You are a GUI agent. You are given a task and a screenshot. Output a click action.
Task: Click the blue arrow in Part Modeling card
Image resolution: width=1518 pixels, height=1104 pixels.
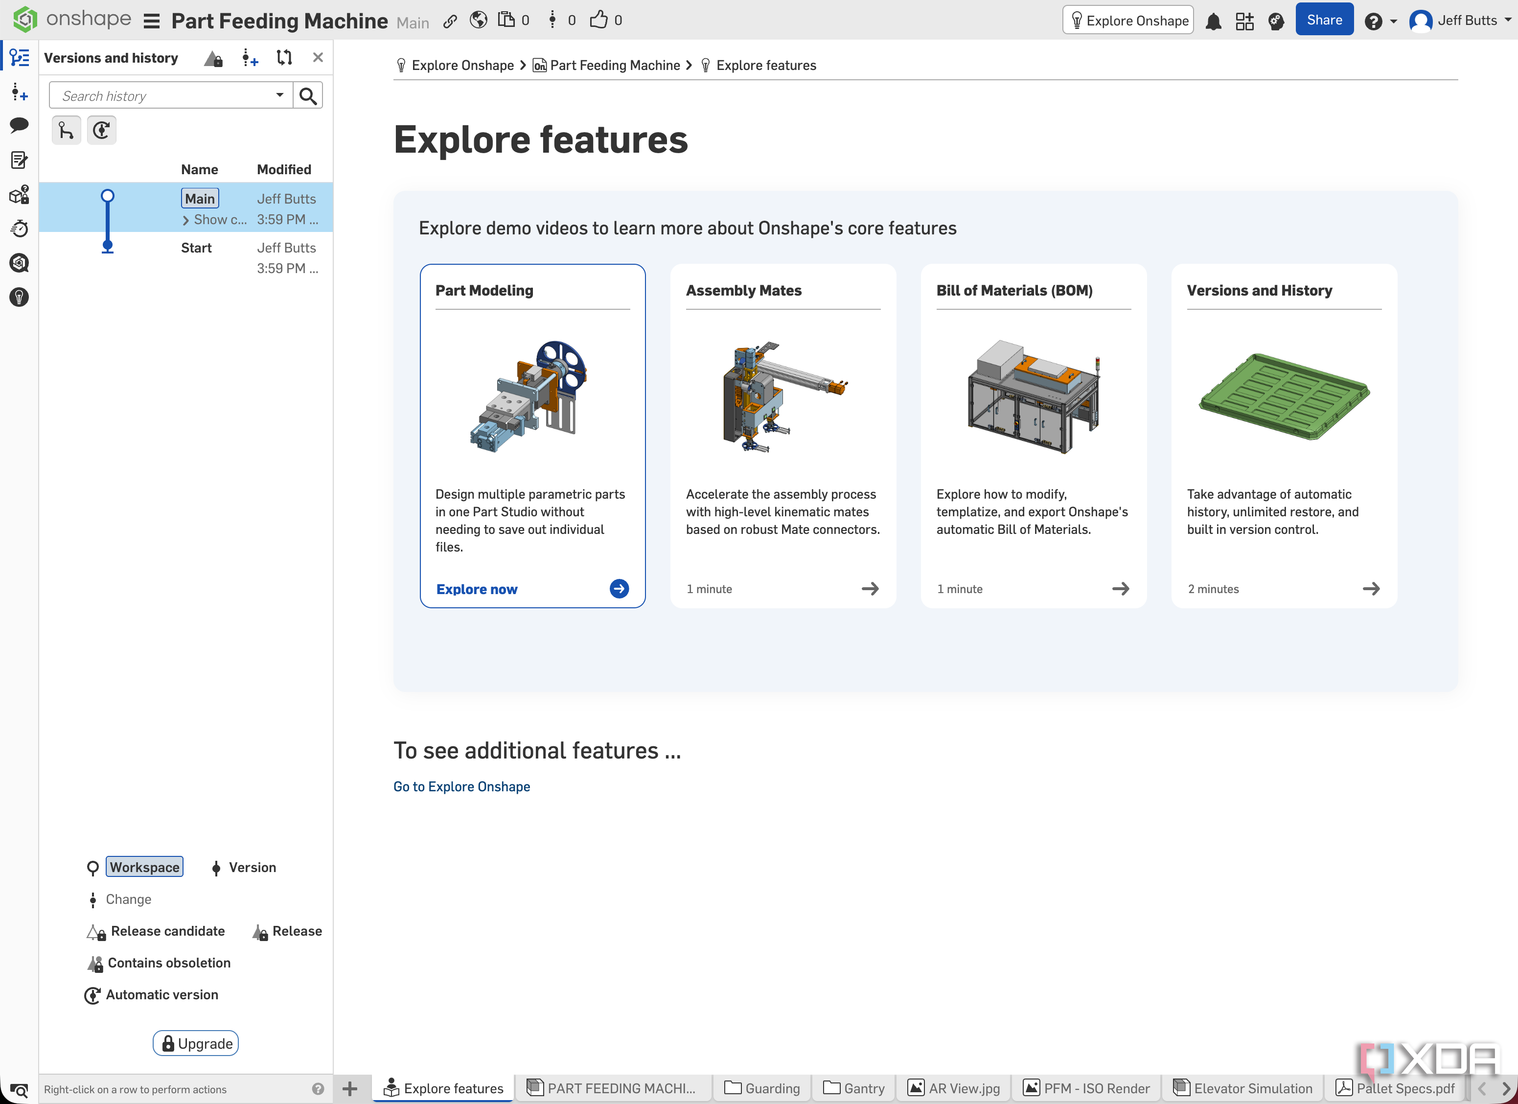point(619,589)
